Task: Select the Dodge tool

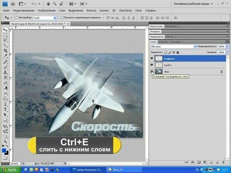Action: (5, 98)
